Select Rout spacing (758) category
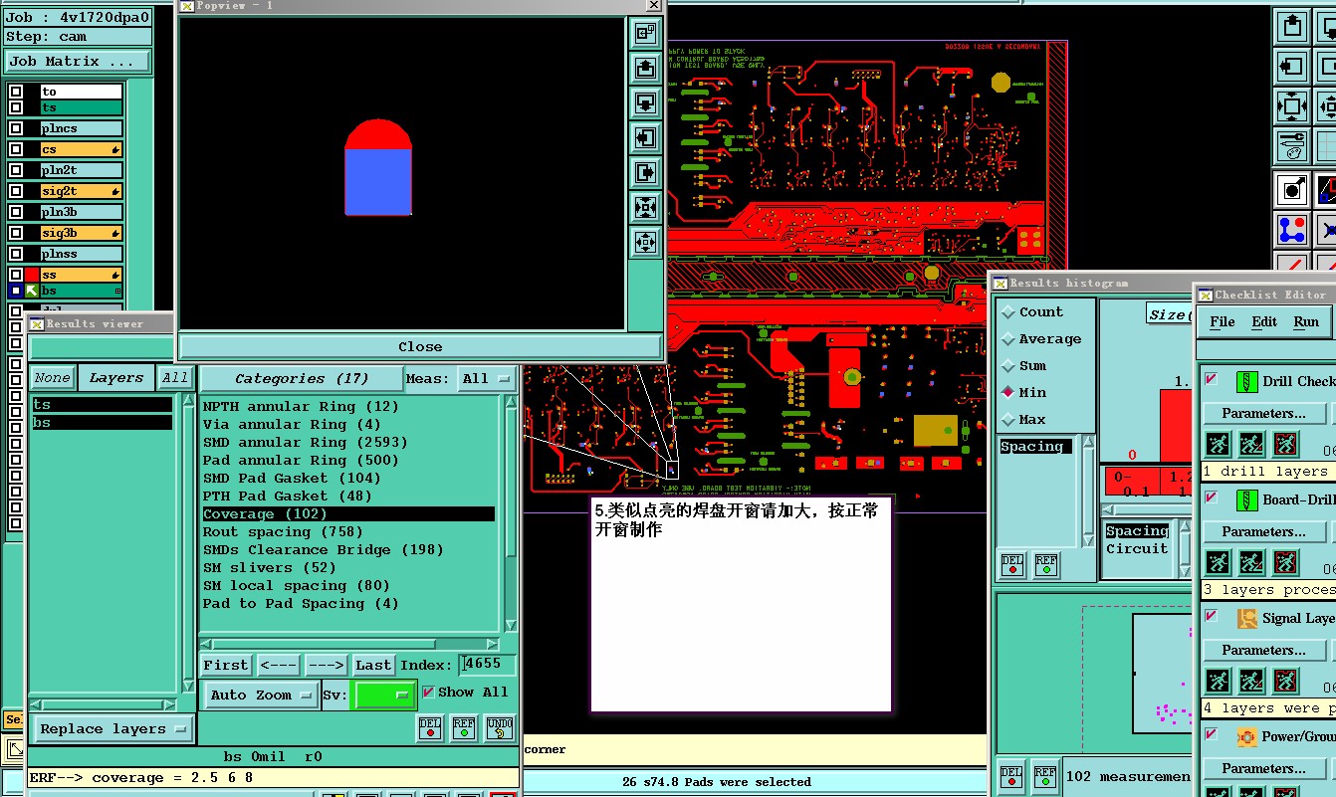 coord(348,531)
